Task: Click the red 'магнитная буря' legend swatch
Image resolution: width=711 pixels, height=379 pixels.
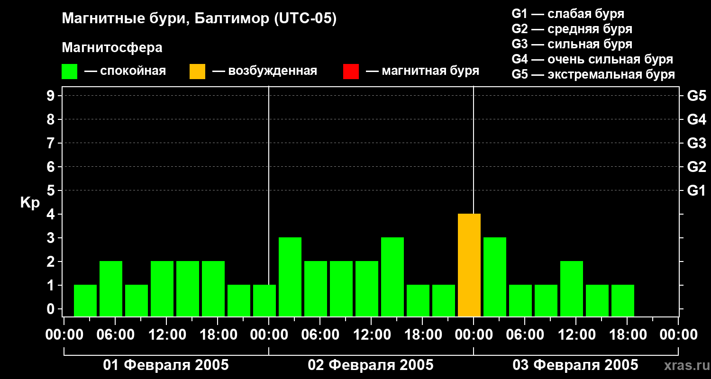Action: coord(351,72)
